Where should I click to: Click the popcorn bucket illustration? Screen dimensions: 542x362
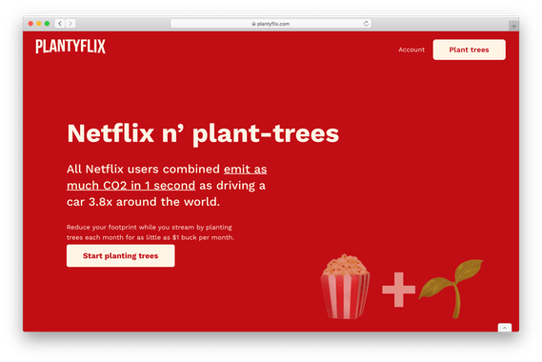(x=345, y=287)
